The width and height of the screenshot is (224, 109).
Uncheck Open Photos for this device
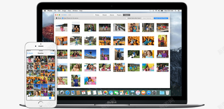[x=63, y=18]
